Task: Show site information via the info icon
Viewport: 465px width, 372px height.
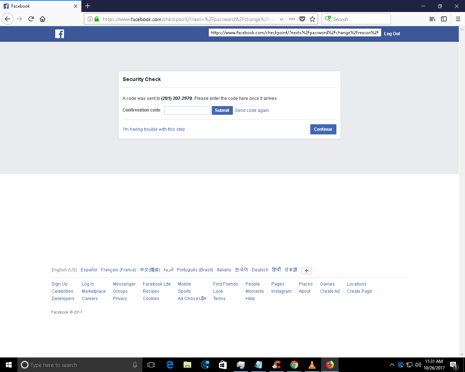Action: tap(90, 19)
